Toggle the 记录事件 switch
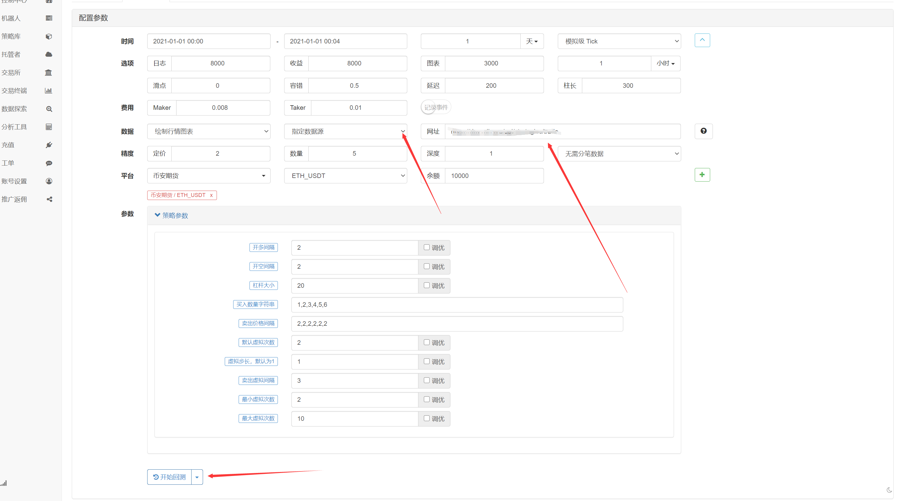This screenshot has width=899, height=501. pyautogui.click(x=436, y=107)
